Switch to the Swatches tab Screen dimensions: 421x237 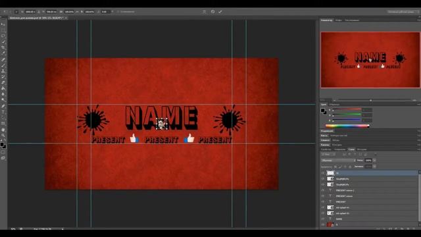pyautogui.click(x=335, y=105)
